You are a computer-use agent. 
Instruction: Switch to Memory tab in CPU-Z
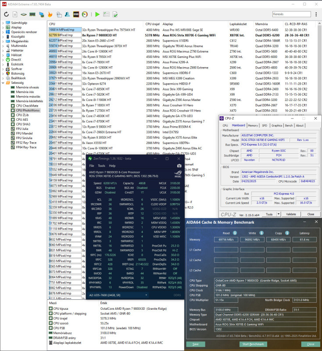[253, 125]
